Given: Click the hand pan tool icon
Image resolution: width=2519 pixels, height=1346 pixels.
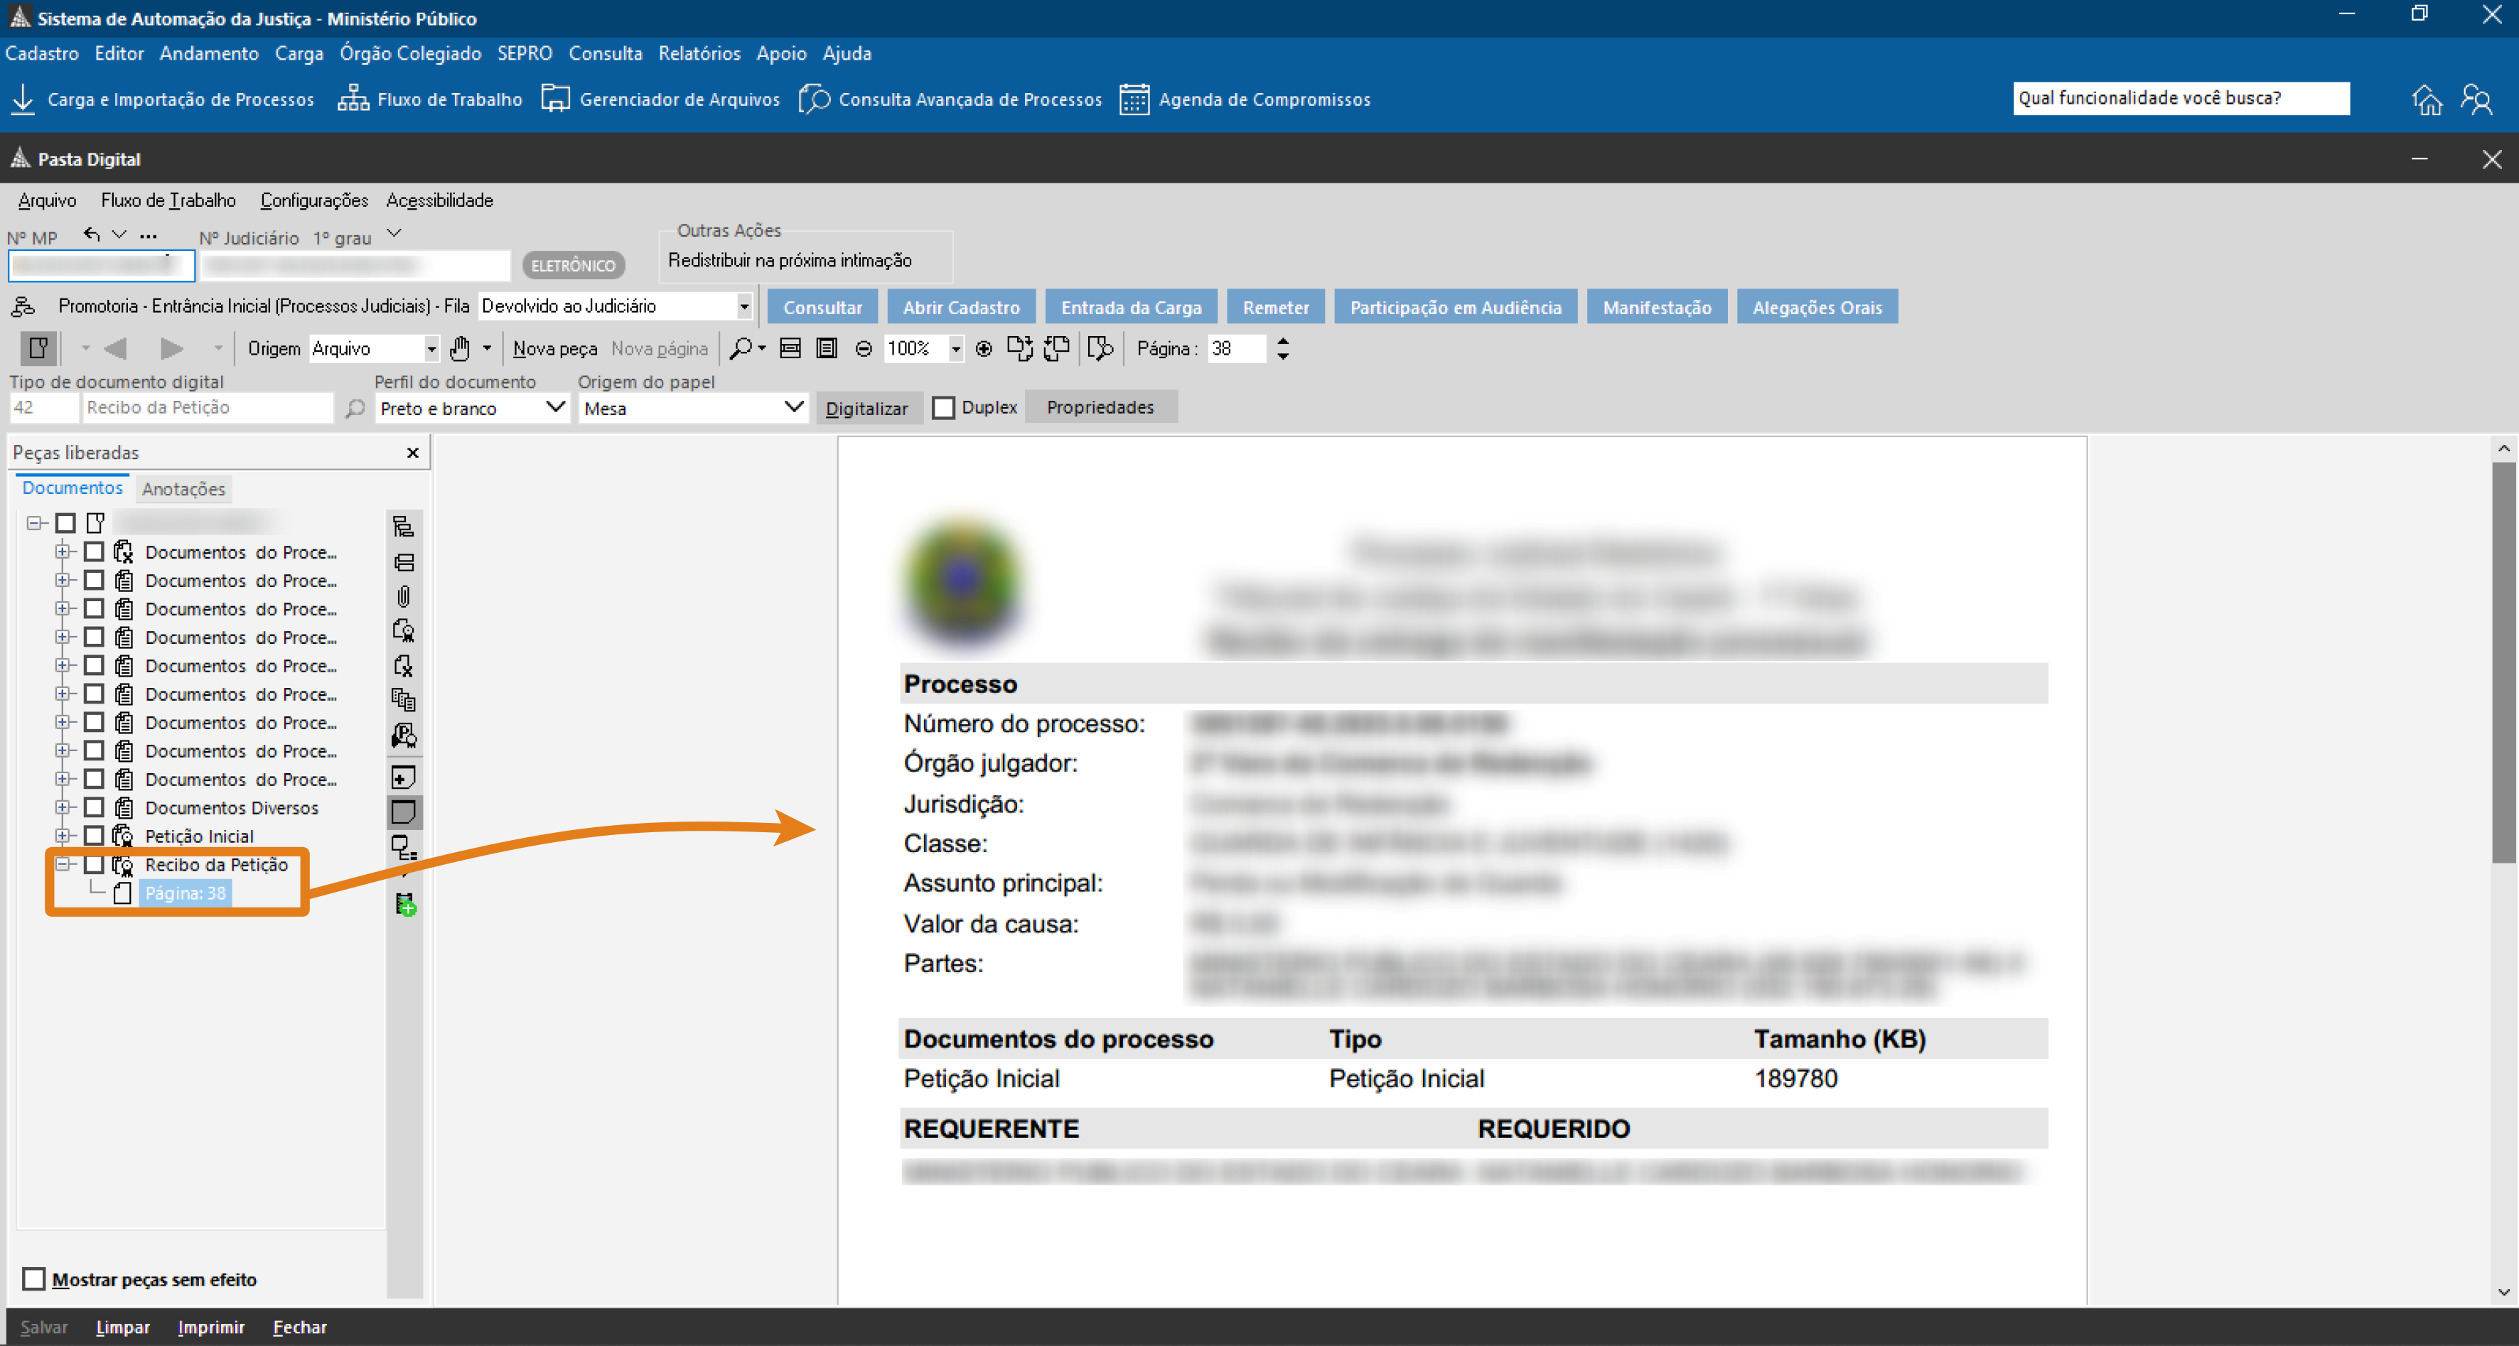Looking at the screenshot, I should (x=460, y=349).
